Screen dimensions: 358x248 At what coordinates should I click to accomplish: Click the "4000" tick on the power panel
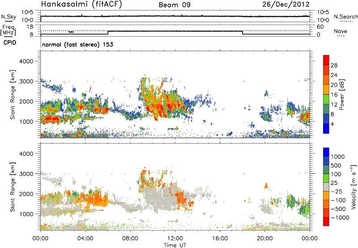26,61
